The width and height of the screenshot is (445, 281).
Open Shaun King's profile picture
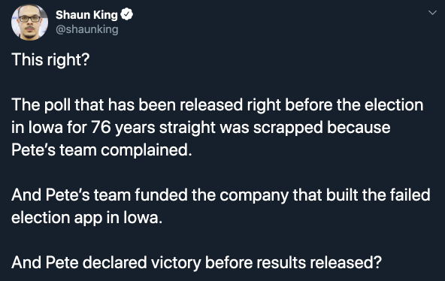pos(29,23)
